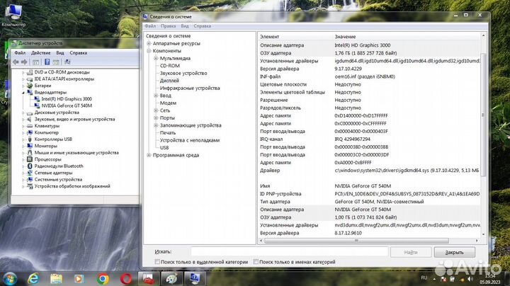Select the Клавиатуры category icon
This screenshot has height=286, width=510.
click(30, 126)
